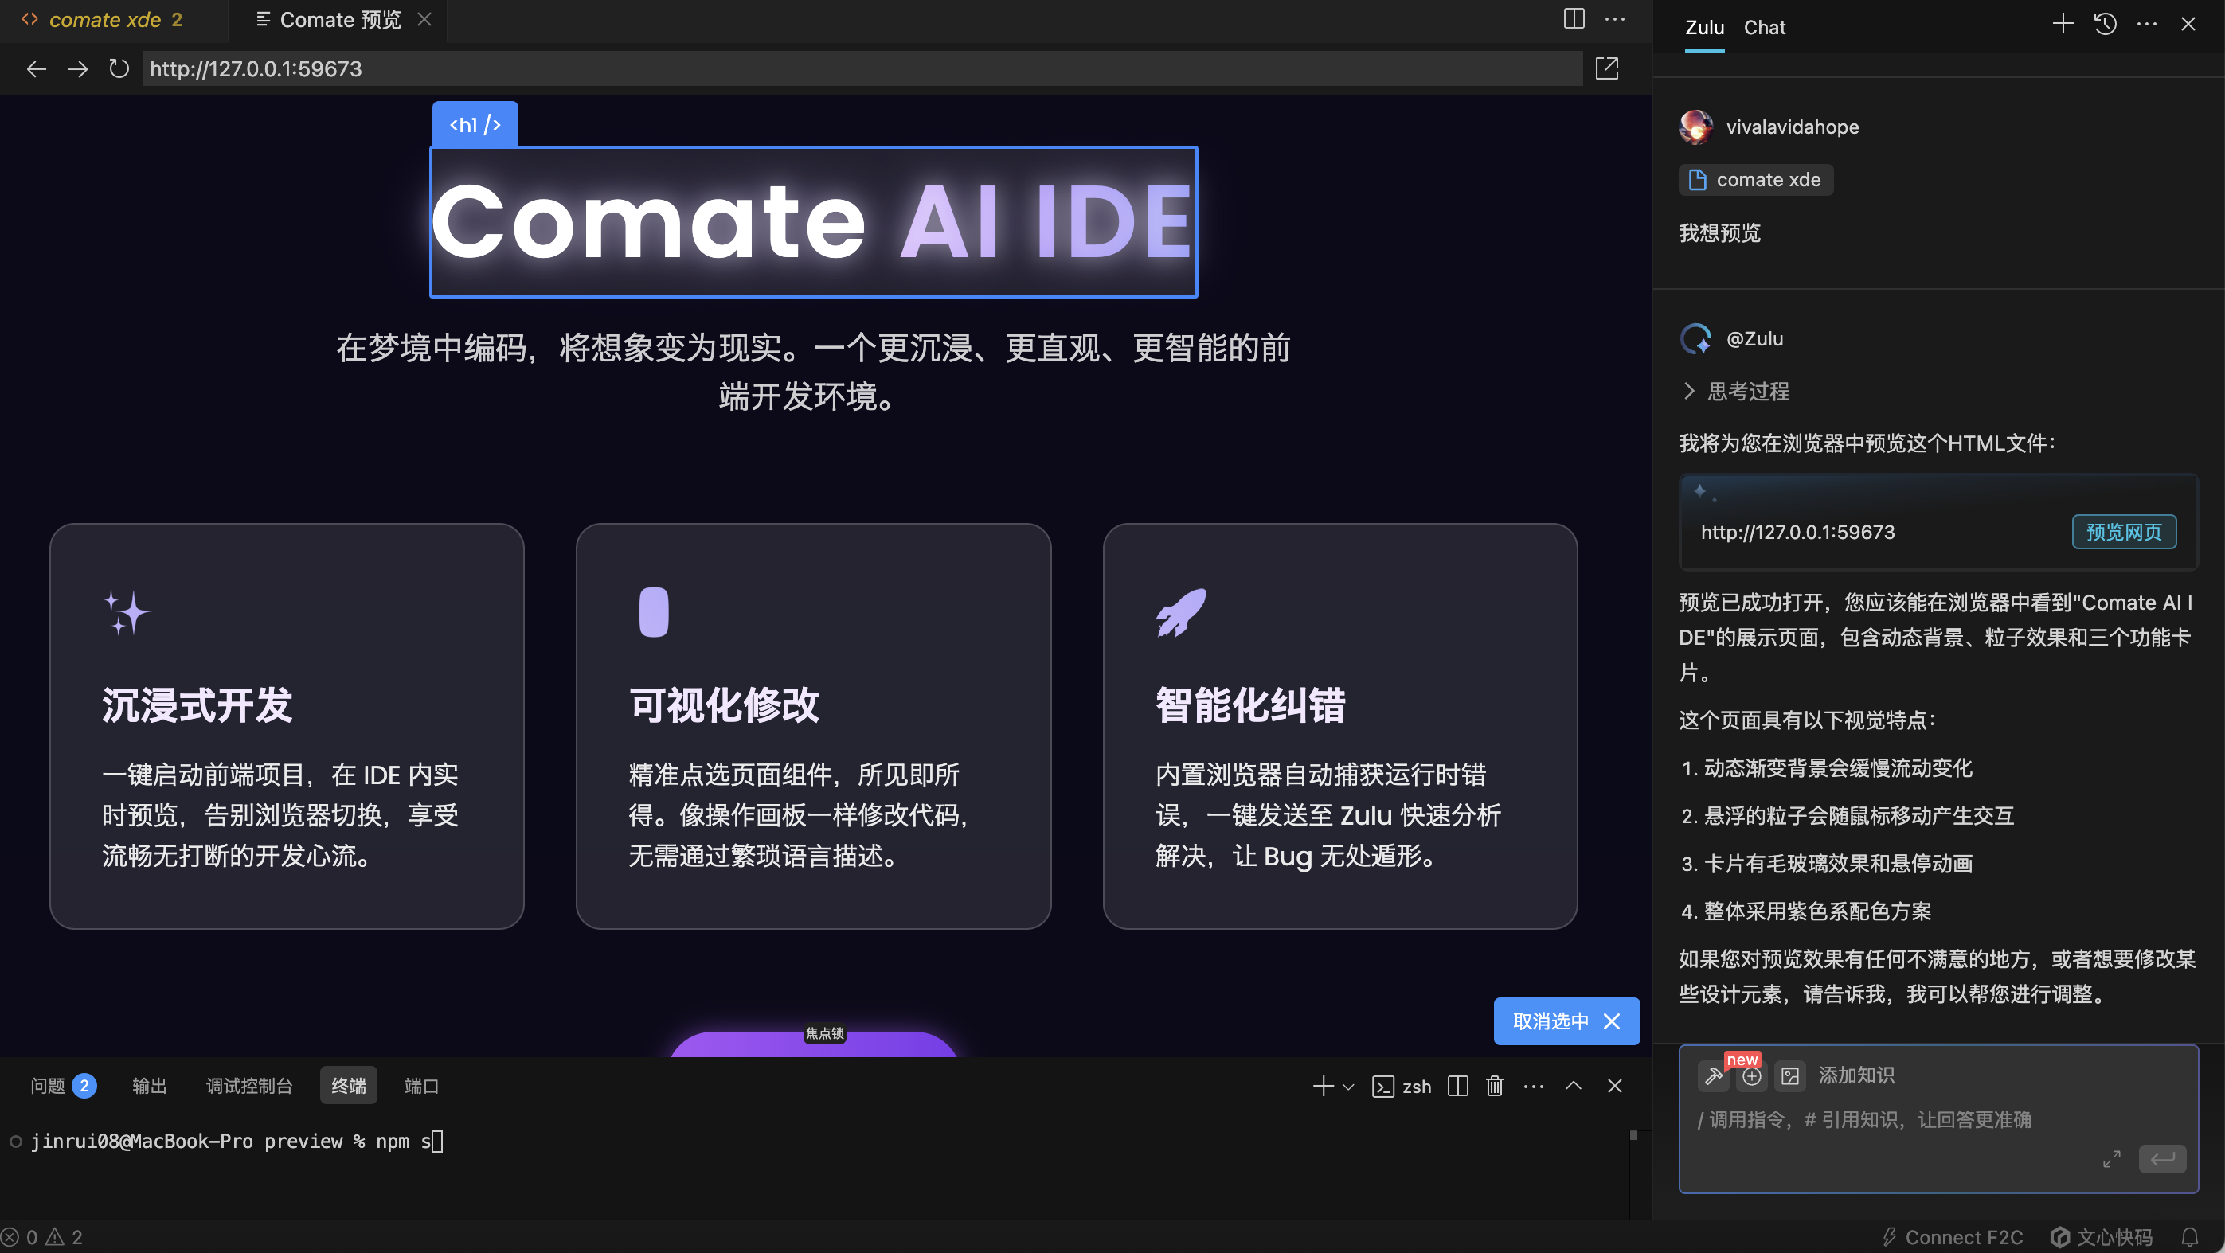Switch to the Zulu tab

click(x=1704, y=28)
